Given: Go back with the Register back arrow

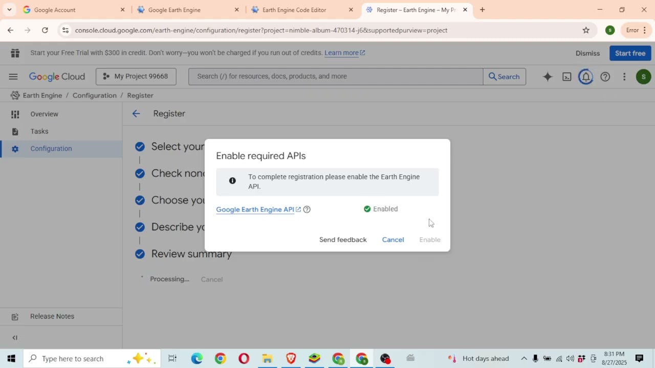Looking at the screenshot, I should click(136, 113).
